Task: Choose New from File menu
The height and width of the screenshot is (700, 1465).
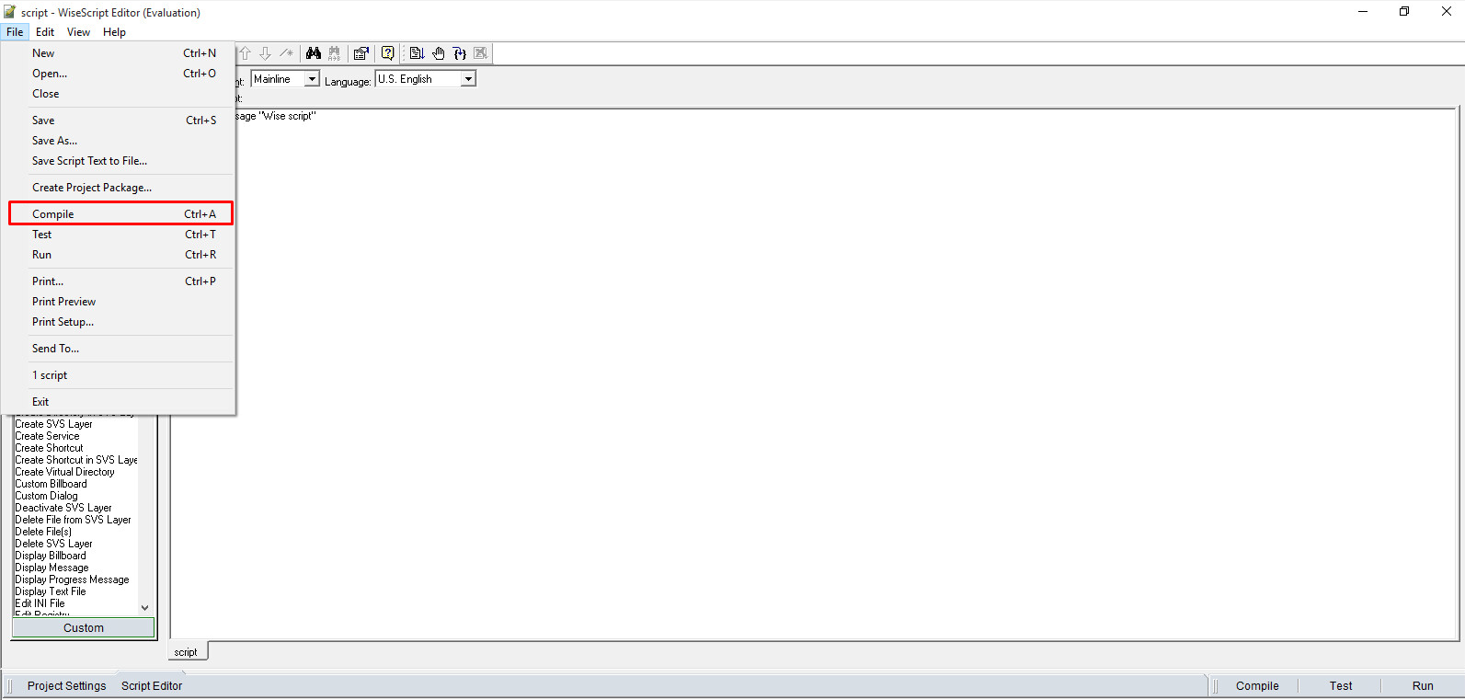Action: tap(120, 53)
